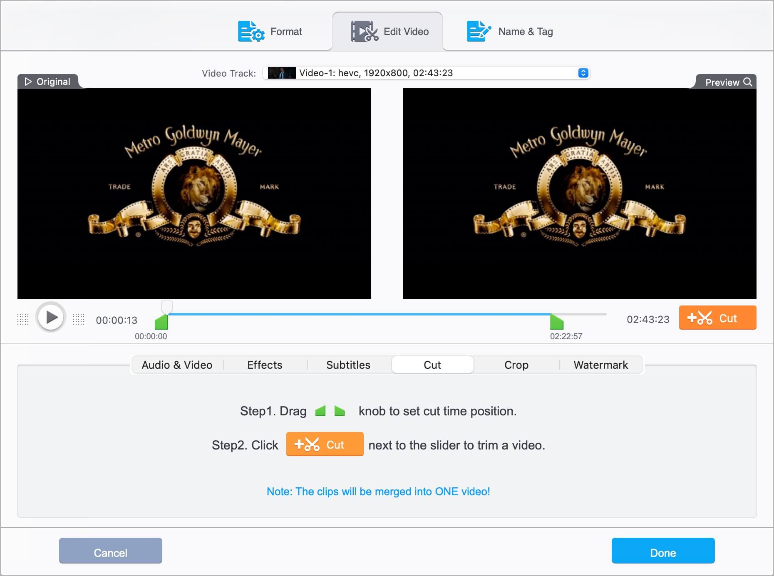This screenshot has height=576, width=774.
Task: Switch to the Name & Tag tab
Action: click(x=510, y=32)
